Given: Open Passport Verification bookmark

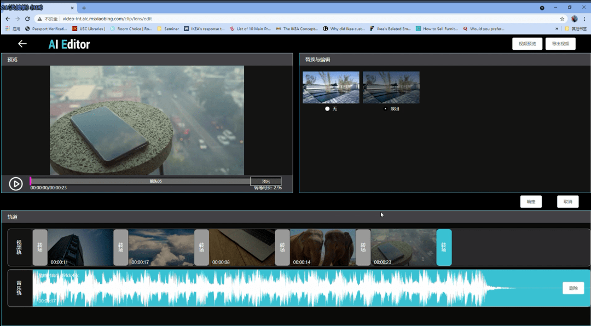Looking at the screenshot, I should point(46,28).
